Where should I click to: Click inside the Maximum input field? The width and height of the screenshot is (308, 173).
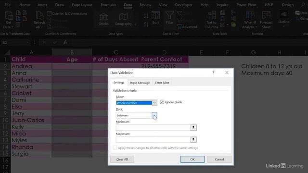(153, 140)
